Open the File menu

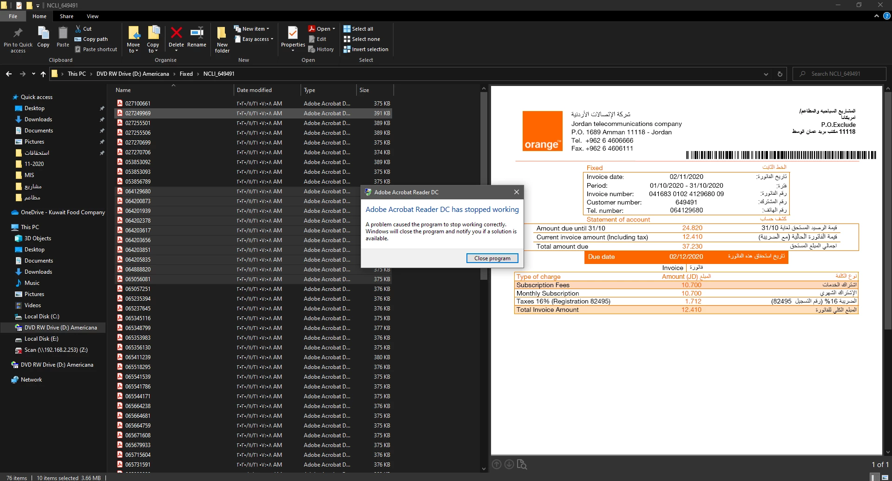point(13,16)
